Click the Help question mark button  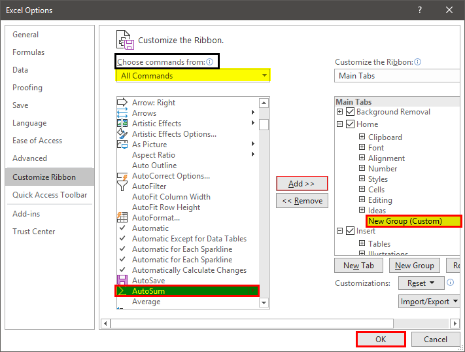420,10
